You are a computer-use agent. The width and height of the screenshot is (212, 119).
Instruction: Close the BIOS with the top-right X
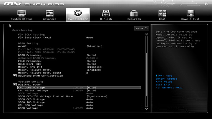tap(206, 4)
